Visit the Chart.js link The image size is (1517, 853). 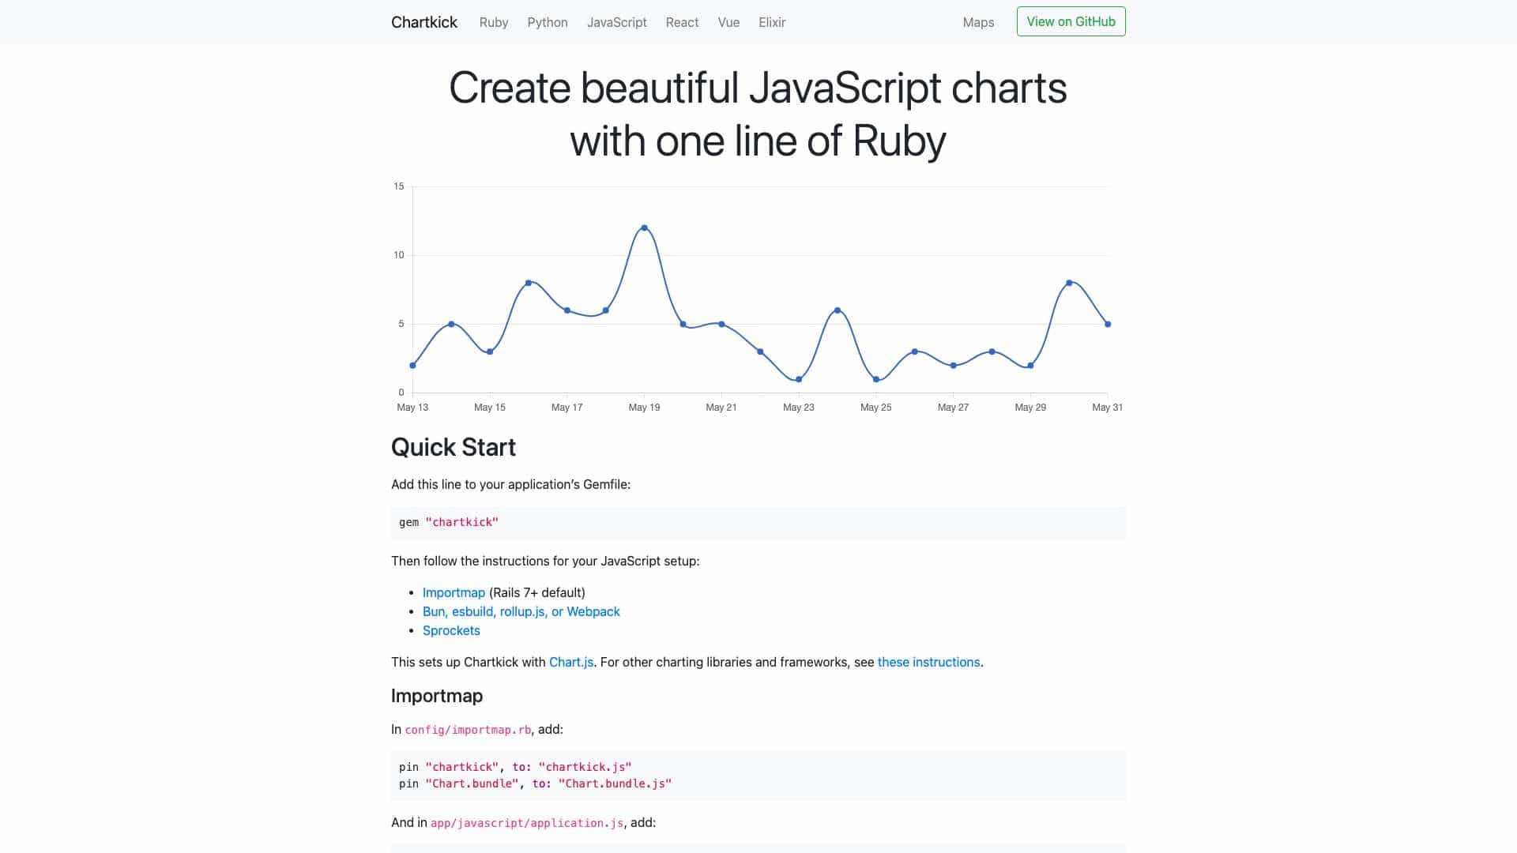point(571,662)
